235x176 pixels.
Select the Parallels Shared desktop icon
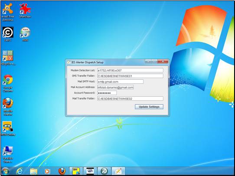[8, 154]
